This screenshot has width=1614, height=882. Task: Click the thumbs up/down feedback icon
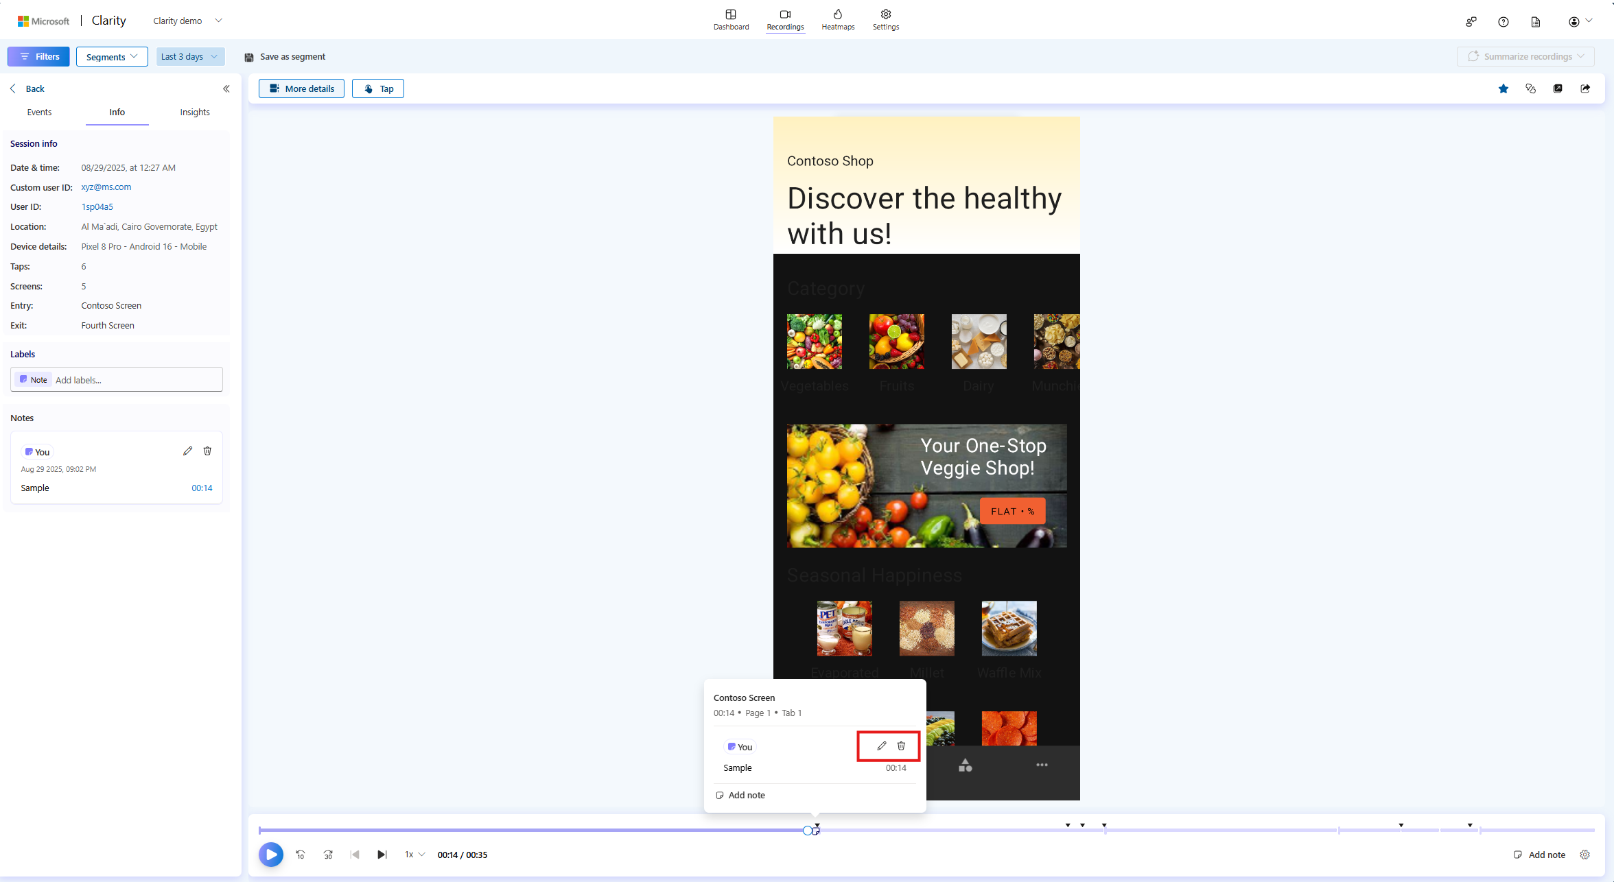(1530, 88)
